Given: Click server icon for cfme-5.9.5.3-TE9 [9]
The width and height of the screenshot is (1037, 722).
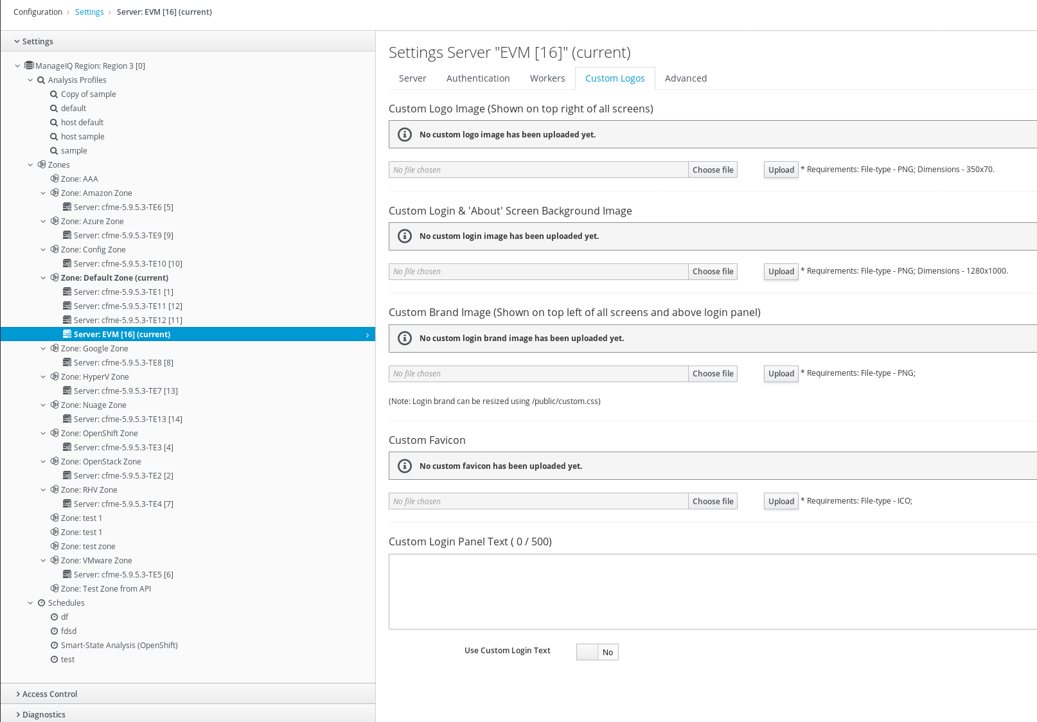Looking at the screenshot, I should 67,235.
